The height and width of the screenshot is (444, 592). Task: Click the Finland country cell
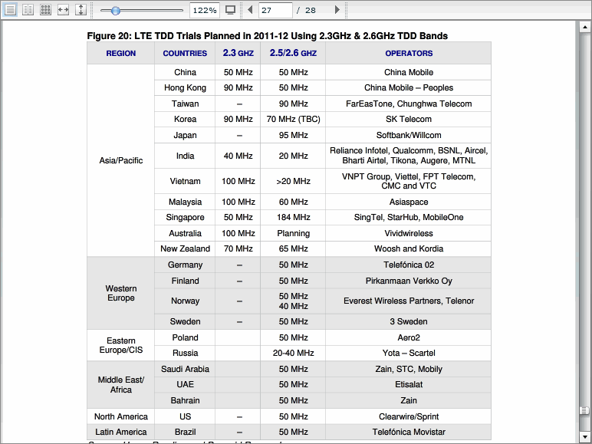point(185,281)
